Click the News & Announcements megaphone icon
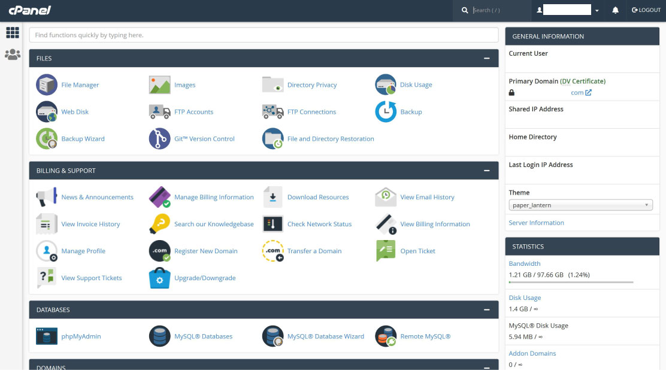 pyautogui.click(x=47, y=197)
